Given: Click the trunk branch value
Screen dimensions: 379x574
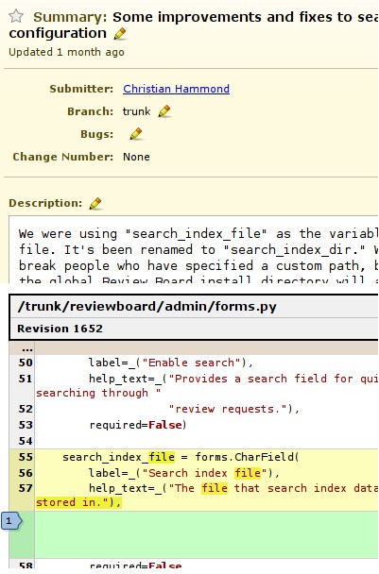Looking at the screenshot, I should pos(136,111).
